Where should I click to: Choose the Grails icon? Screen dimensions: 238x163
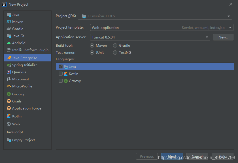coord(9,101)
